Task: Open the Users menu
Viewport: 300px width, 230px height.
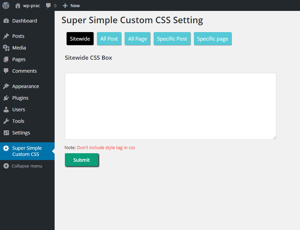Action: (18, 110)
